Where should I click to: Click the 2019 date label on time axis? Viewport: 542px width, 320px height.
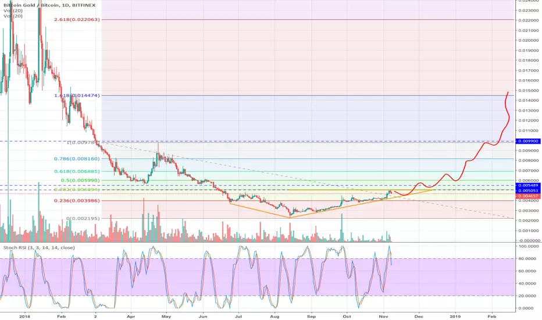(455, 317)
